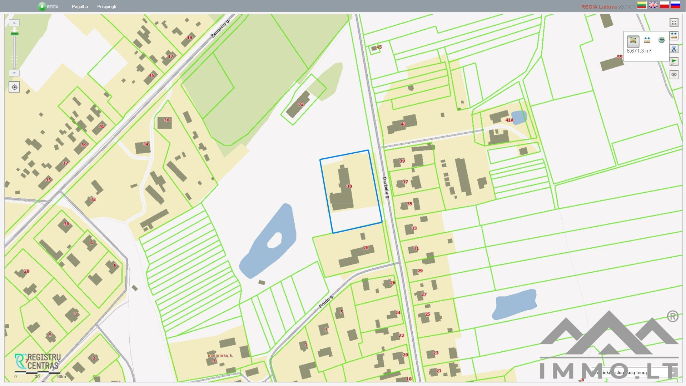Switch language to Lithuanian flag
Image resolution: width=686 pixels, height=386 pixels.
coord(642,5)
